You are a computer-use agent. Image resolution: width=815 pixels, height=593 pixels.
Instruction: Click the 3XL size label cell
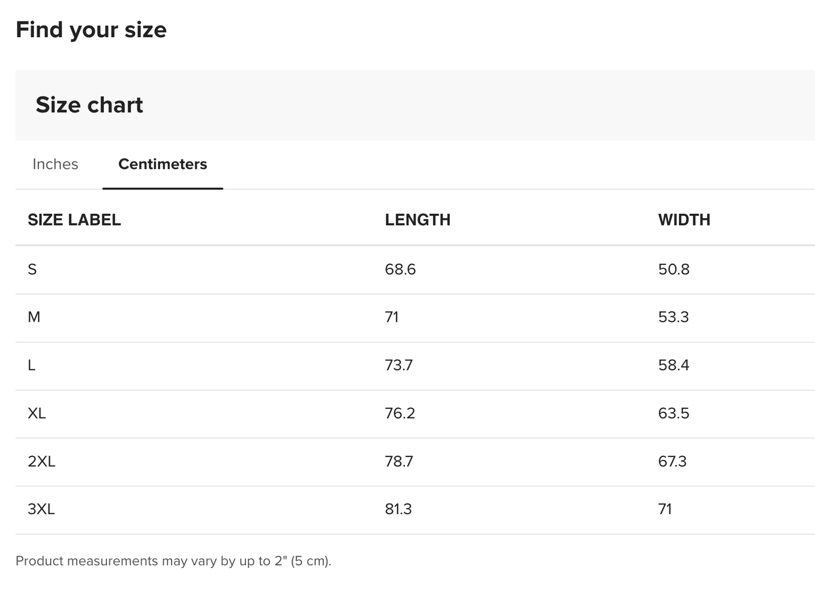click(x=41, y=509)
